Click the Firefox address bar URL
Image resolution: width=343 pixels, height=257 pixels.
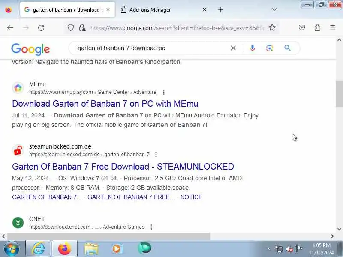(x=177, y=28)
